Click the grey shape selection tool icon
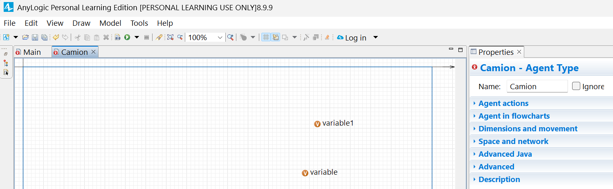 click(x=243, y=37)
